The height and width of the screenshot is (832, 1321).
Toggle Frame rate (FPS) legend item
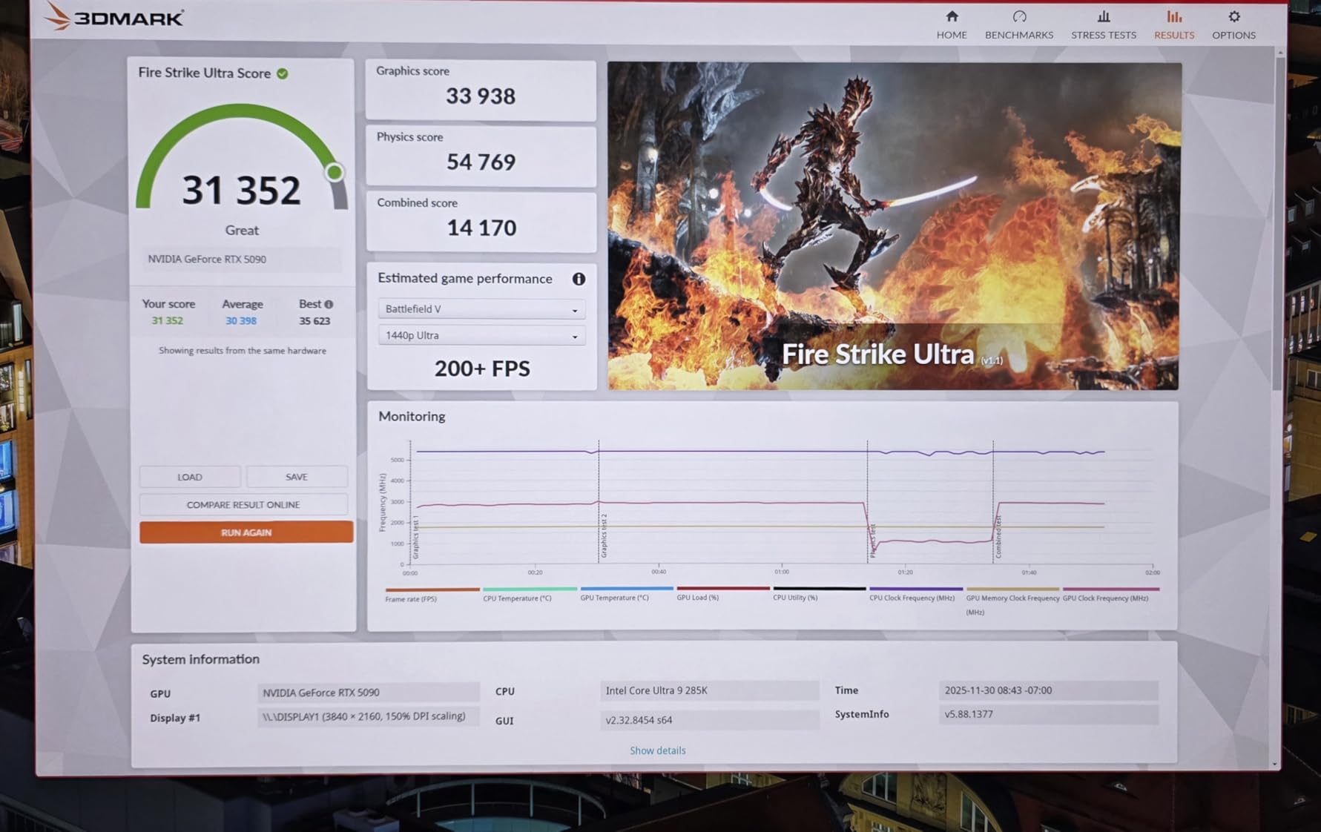coord(432,595)
